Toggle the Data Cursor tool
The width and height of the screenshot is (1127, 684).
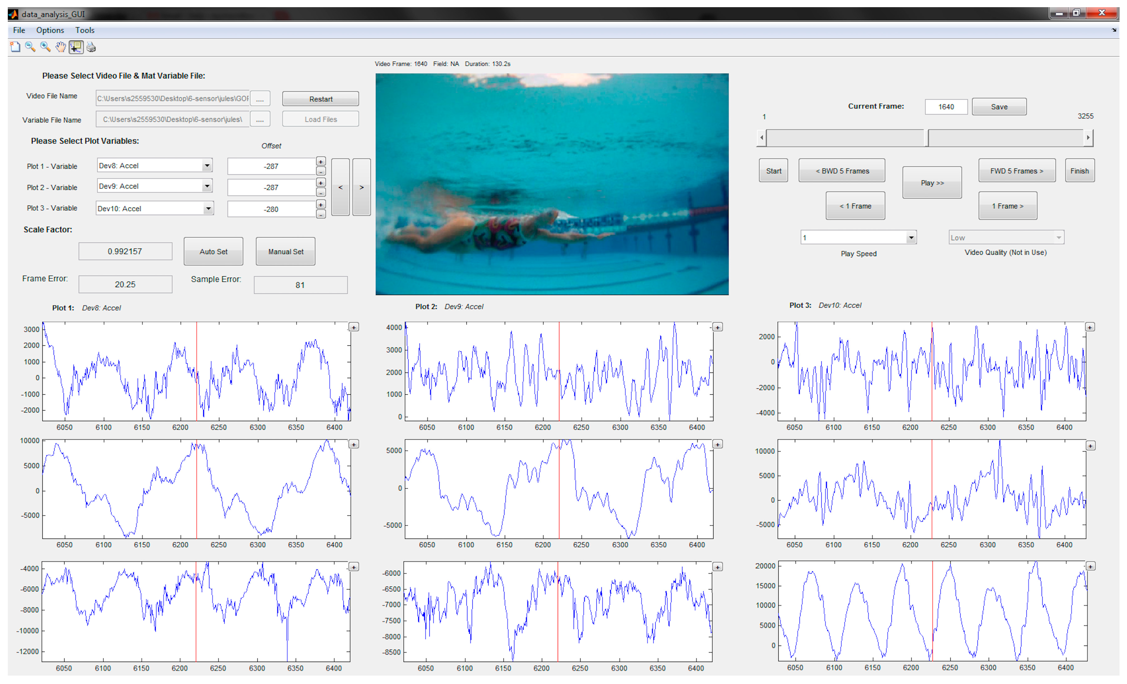click(x=76, y=47)
